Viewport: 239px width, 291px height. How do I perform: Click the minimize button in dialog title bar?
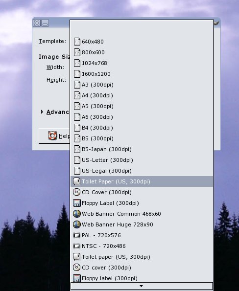click(45, 23)
